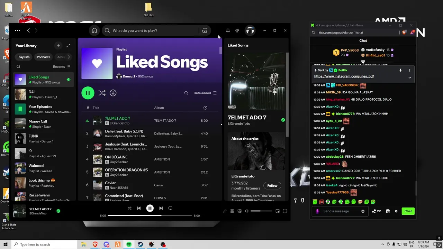443x249 pixels.
Task: Open Spotify notifications bell
Action: 228,30
